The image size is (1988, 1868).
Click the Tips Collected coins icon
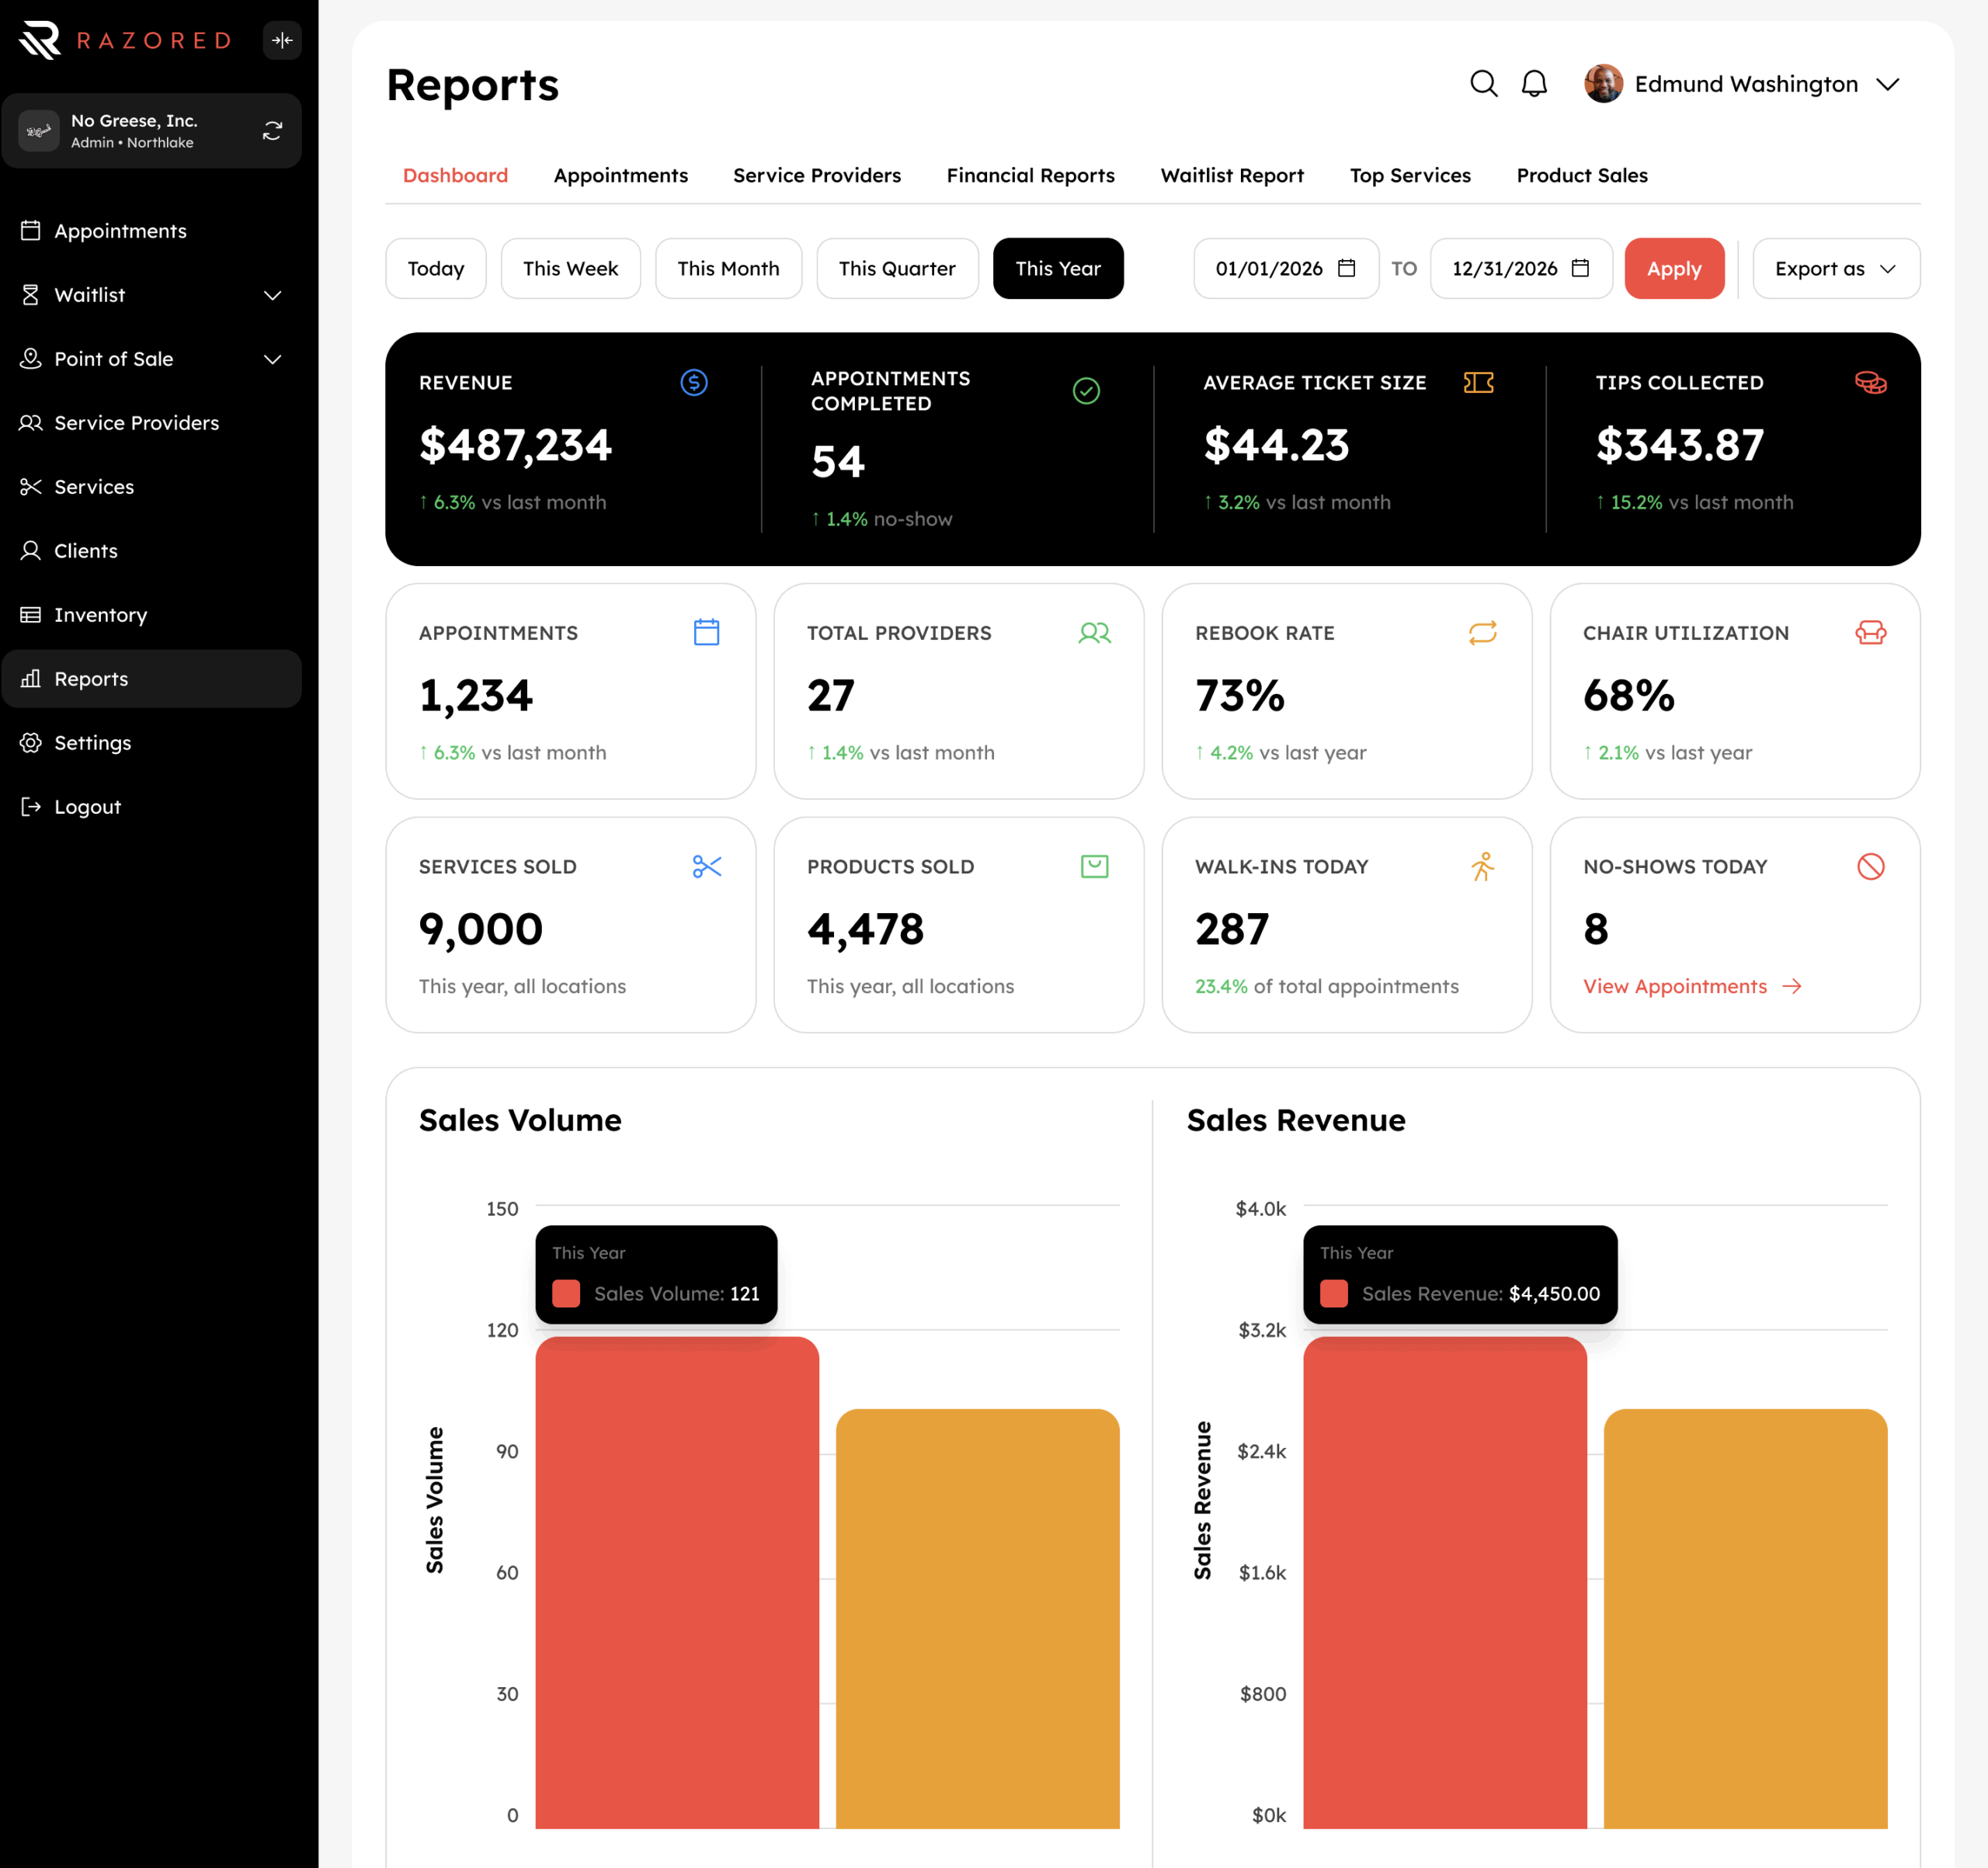point(1870,382)
